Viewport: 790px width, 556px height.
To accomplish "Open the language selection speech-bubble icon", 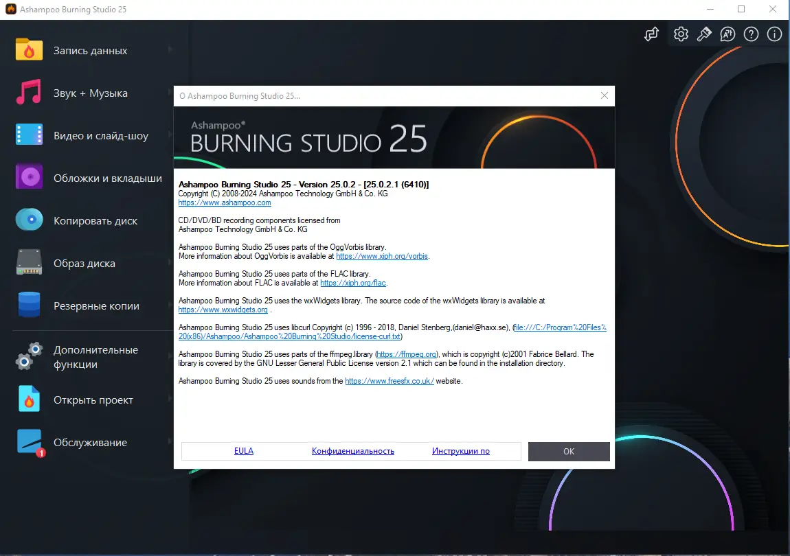I will 727,34.
